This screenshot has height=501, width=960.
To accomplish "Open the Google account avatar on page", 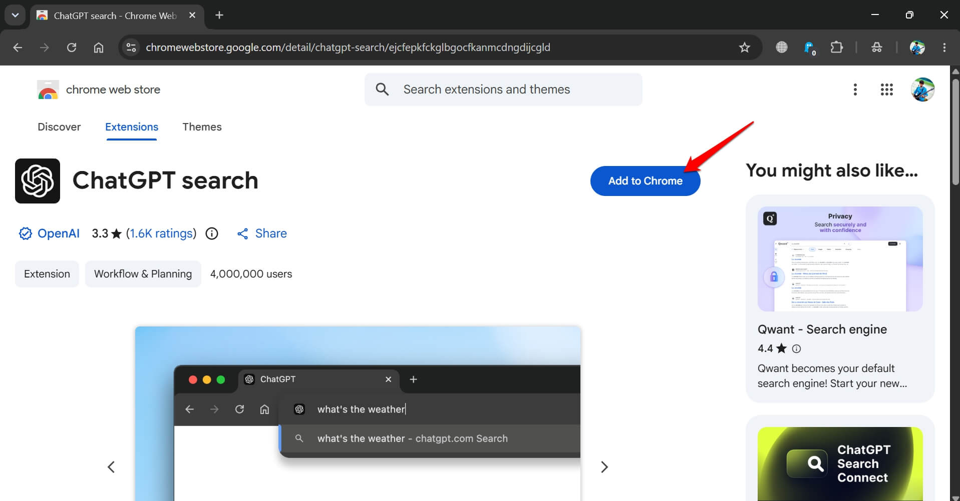I will [x=922, y=89].
